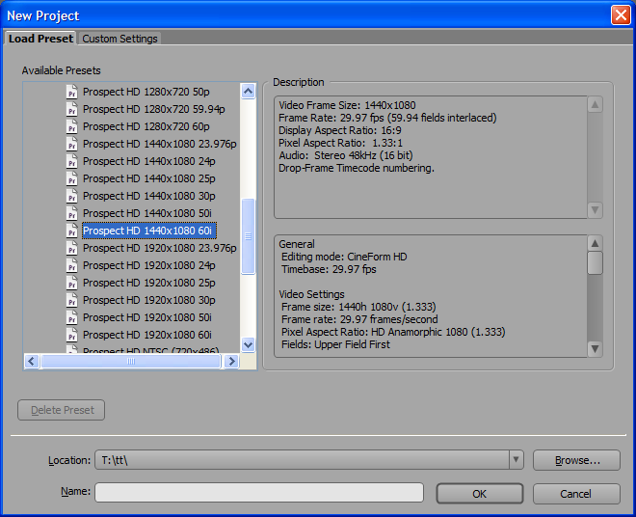Click General settings pane scroll down arrow

595,348
